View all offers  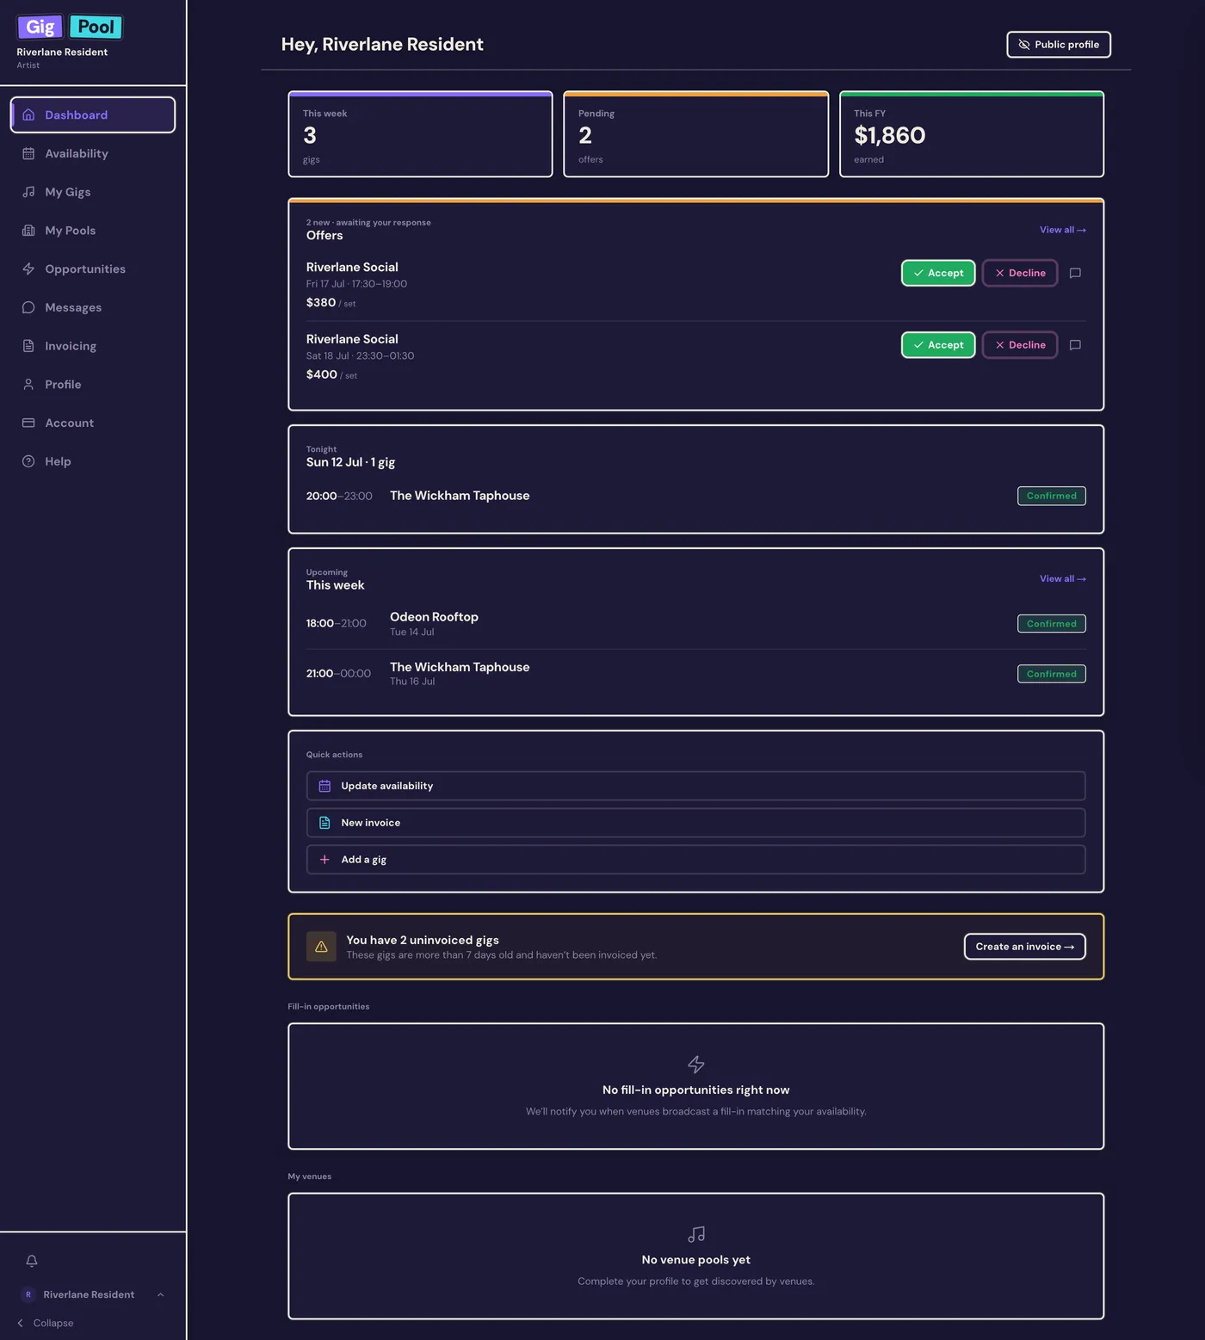tap(1063, 230)
